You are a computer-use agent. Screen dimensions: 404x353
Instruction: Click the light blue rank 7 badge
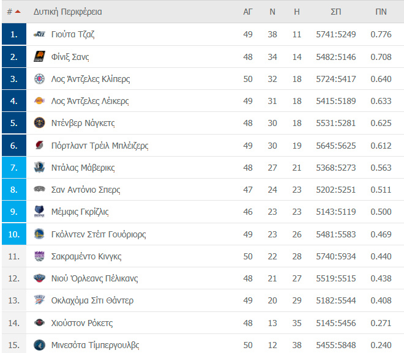pos(14,168)
